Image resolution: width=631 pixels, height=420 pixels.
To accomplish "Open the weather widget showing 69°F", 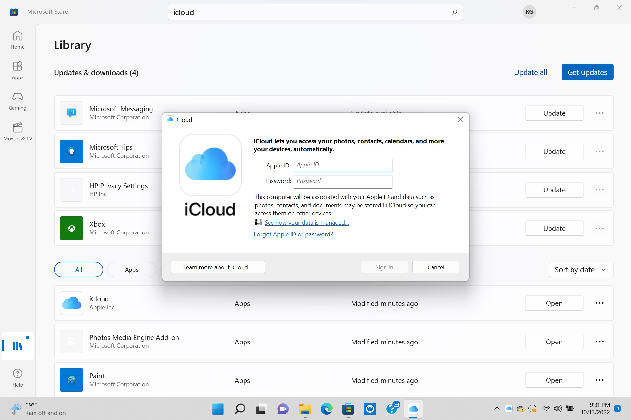I will 38,409.
